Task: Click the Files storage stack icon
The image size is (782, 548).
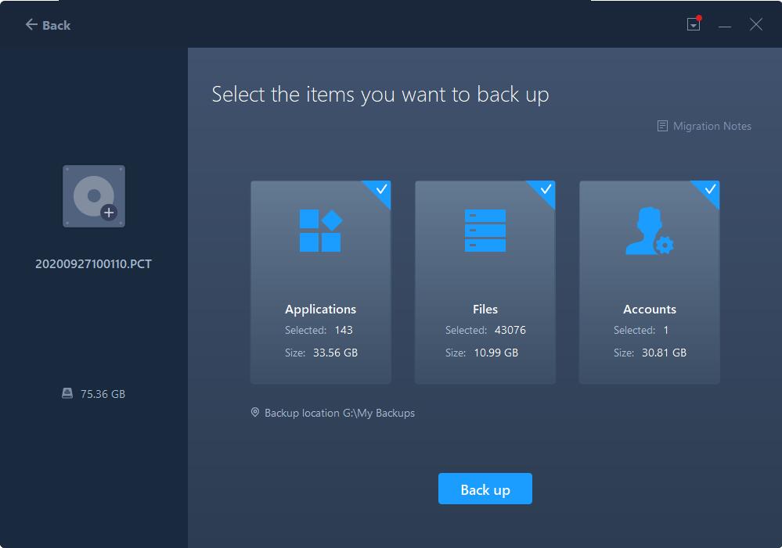Action: click(485, 231)
